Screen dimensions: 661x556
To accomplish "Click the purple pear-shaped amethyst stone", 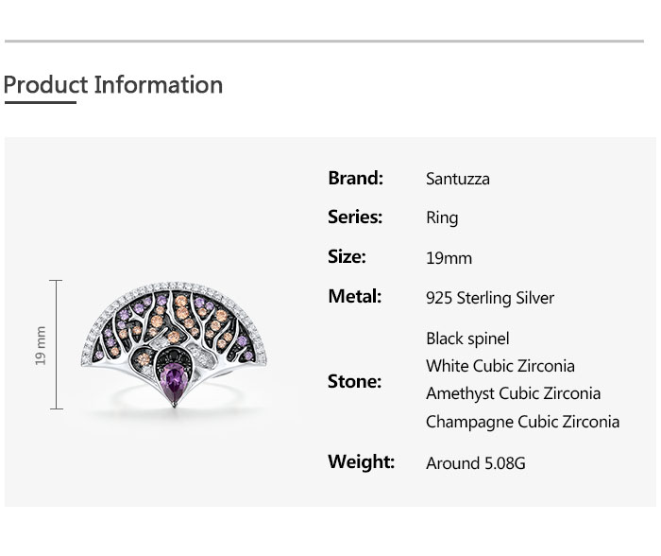I will [174, 384].
